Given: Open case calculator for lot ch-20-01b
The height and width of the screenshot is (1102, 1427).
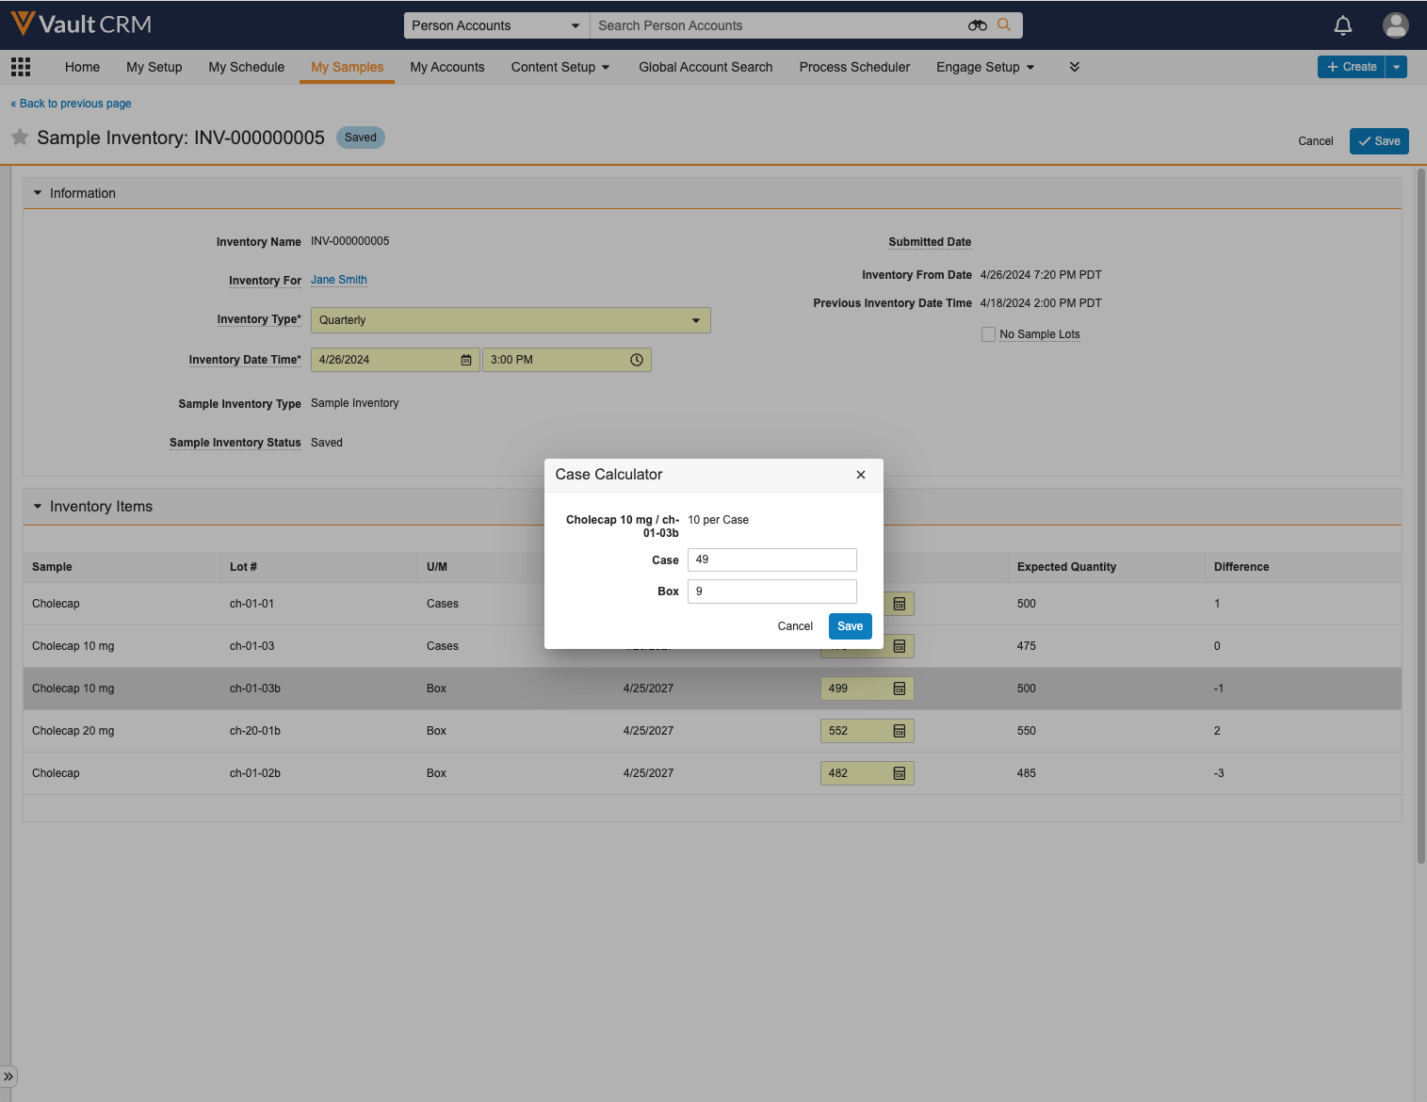Looking at the screenshot, I should click(x=899, y=731).
